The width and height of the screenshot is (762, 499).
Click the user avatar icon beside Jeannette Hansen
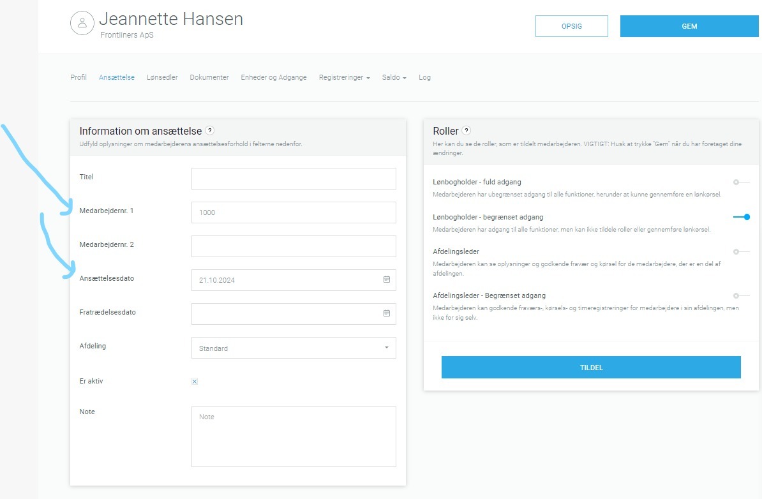click(x=82, y=23)
